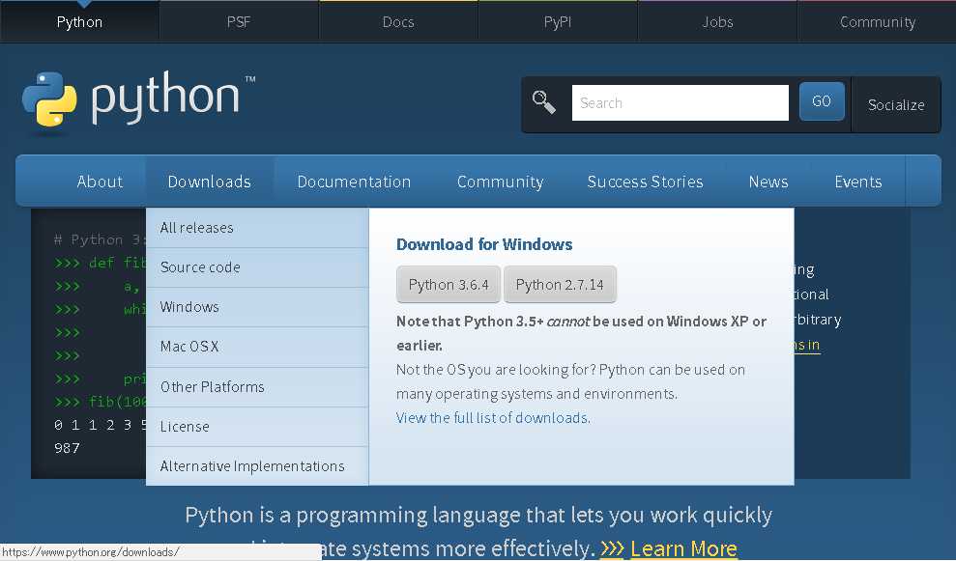Select Source code in Downloads menu
This screenshot has height=561, width=956.
pyautogui.click(x=257, y=267)
